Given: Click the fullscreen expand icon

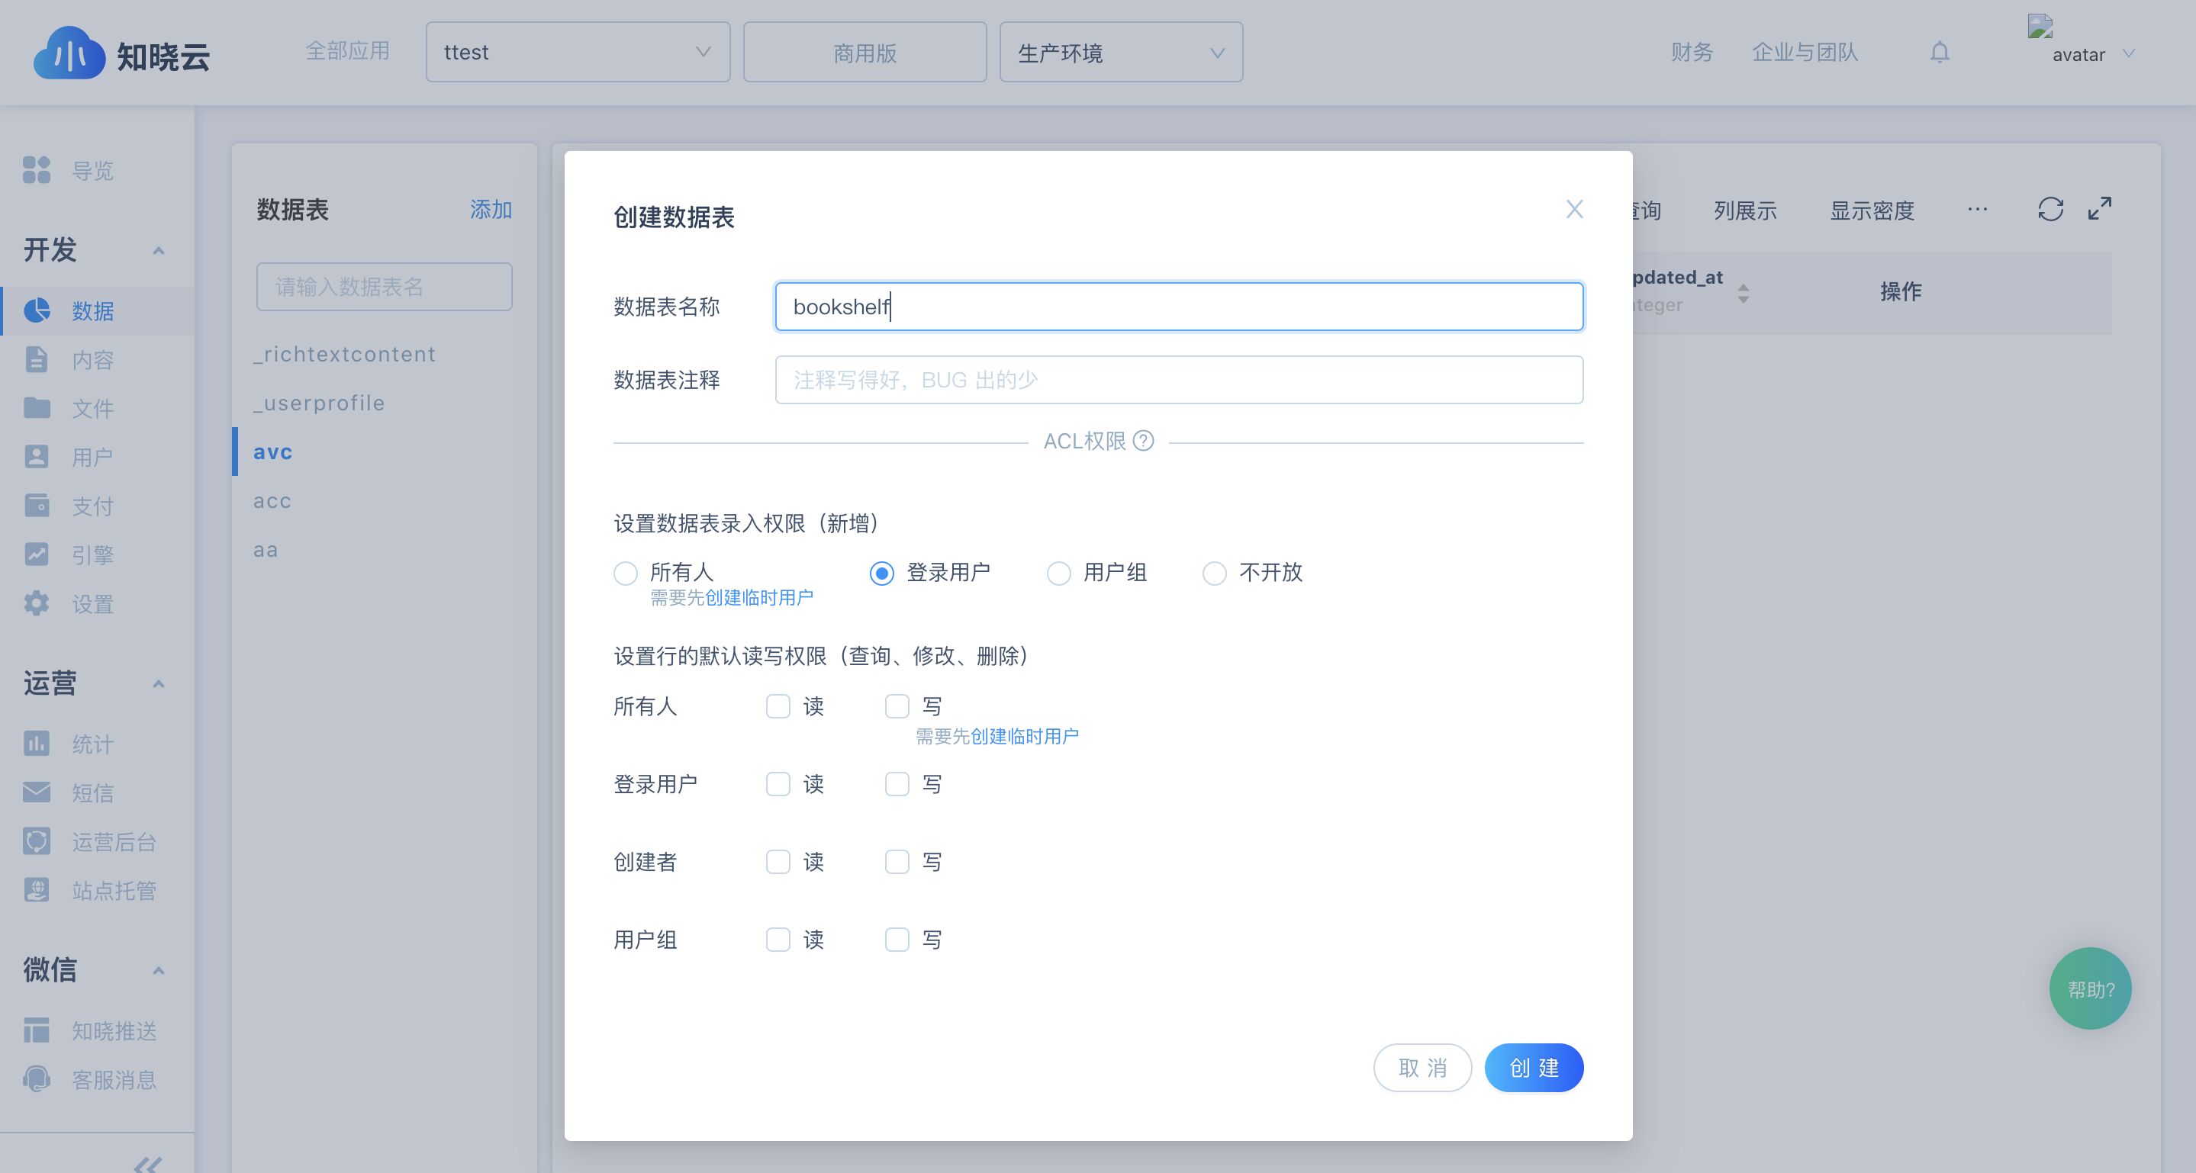Looking at the screenshot, I should click(x=2100, y=209).
